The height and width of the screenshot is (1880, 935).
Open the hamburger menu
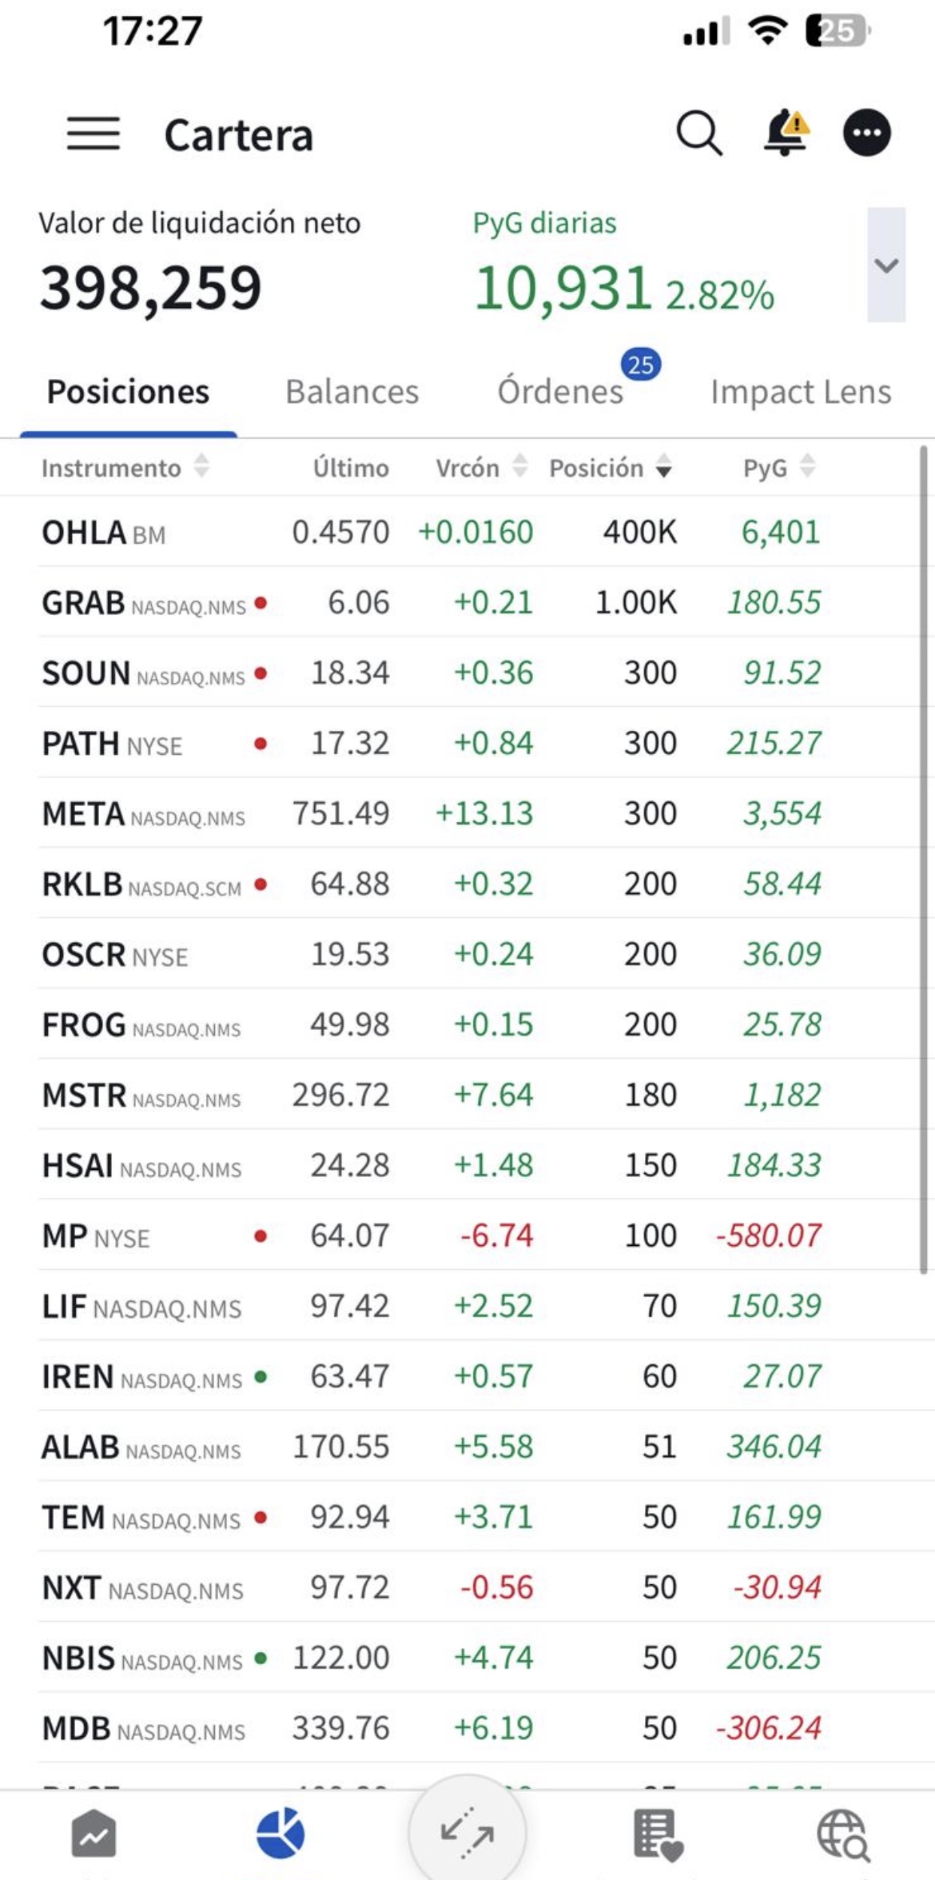[93, 133]
